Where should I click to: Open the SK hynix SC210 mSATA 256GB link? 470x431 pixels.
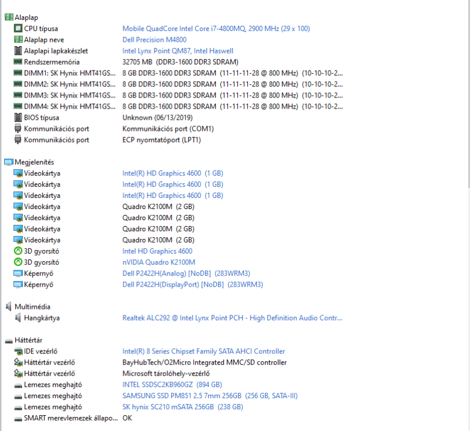click(183, 407)
